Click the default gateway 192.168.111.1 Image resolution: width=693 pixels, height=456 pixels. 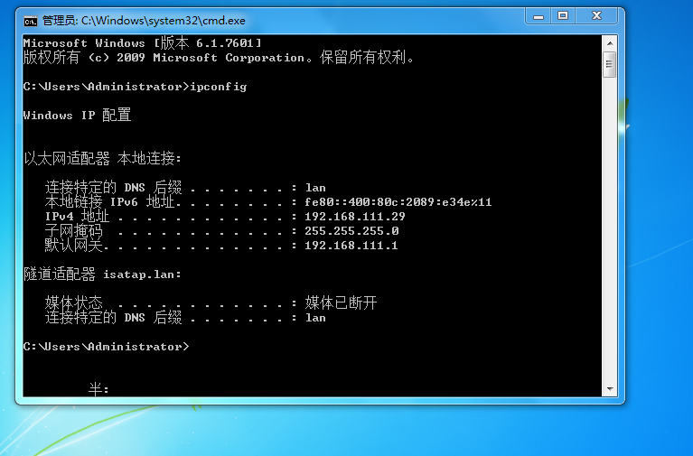(x=351, y=246)
